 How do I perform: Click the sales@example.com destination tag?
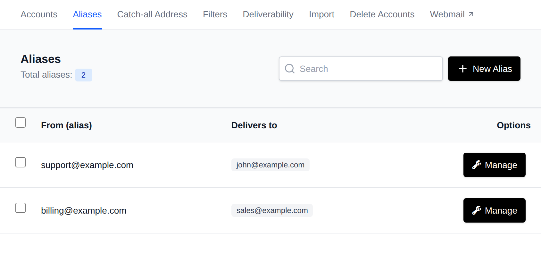(272, 210)
